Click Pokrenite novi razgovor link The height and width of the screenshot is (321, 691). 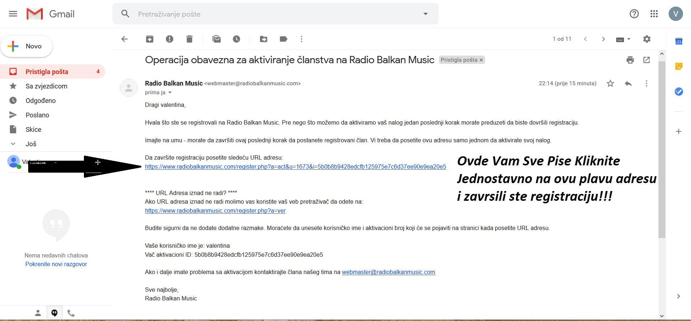pos(56,264)
